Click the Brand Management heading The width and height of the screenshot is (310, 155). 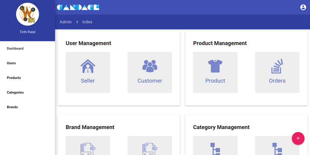coord(90,127)
